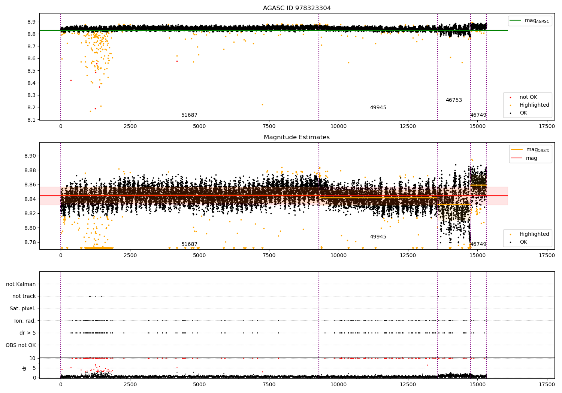Viewport: 562px width, 393px height.
Task: Click the '8.3' y-axis tick of top plot
Action: pos(32,95)
